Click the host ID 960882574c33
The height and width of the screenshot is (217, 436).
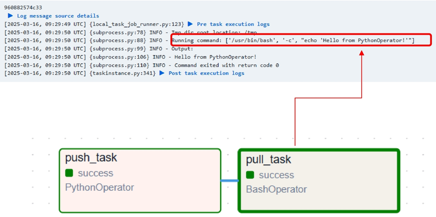tap(23, 8)
